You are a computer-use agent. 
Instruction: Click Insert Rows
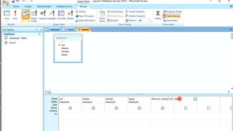pyautogui.click(x=115, y=12)
